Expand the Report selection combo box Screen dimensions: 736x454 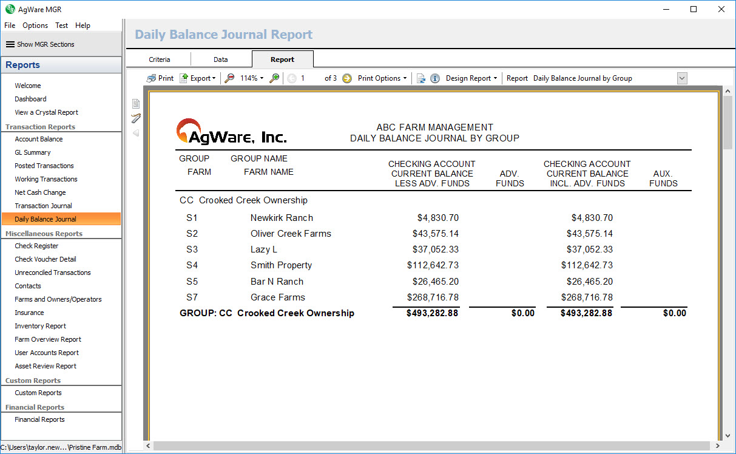tap(681, 78)
